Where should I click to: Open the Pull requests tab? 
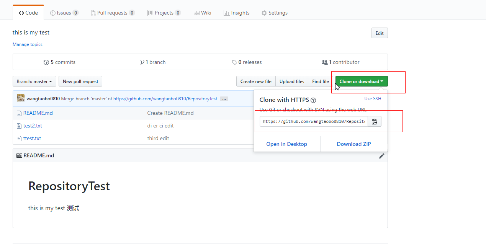(113, 13)
